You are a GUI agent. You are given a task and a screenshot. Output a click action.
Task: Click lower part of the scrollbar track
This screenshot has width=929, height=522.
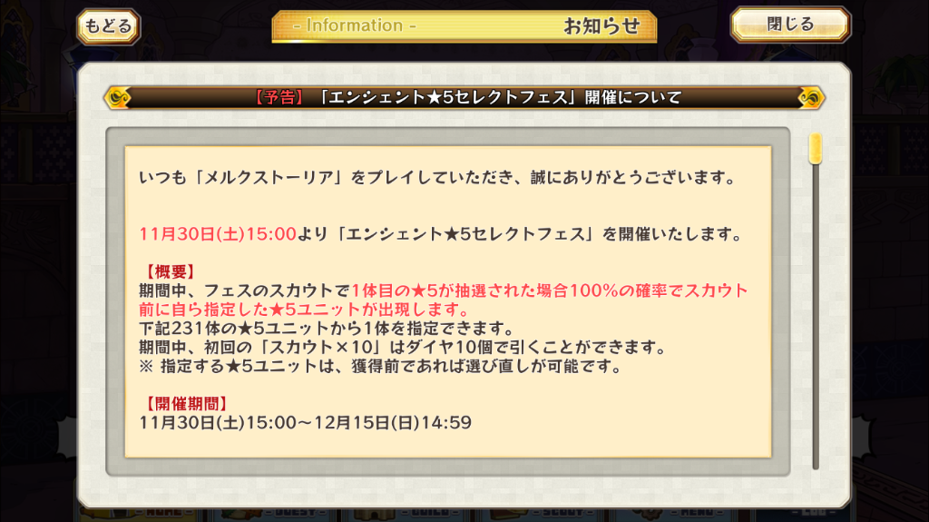[816, 386]
